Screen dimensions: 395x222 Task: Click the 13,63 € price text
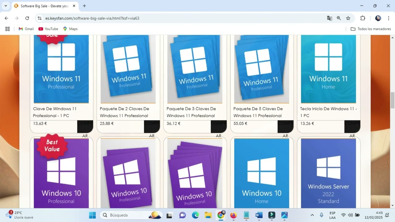pyautogui.click(x=40, y=123)
